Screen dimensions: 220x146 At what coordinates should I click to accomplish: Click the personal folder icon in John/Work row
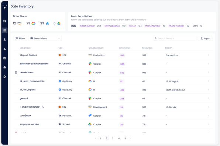coord(60,115)
